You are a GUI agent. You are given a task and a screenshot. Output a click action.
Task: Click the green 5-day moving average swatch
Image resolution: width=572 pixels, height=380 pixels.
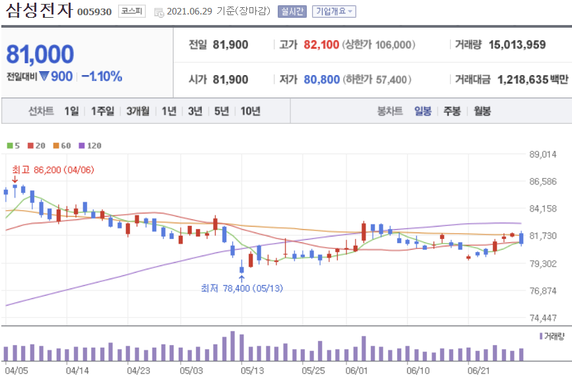point(10,146)
